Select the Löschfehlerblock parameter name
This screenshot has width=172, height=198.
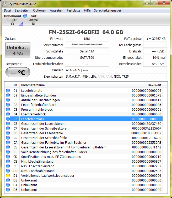coord(33,114)
